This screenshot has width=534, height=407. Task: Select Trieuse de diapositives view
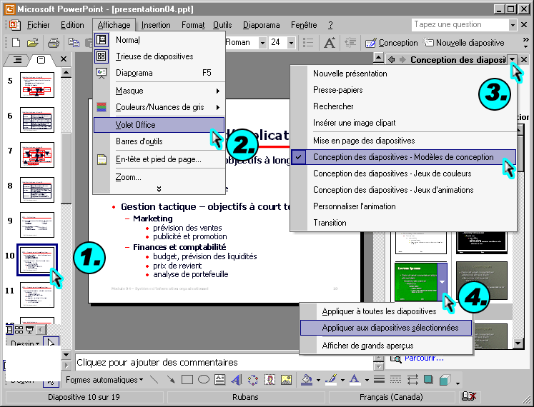point(159,56)
